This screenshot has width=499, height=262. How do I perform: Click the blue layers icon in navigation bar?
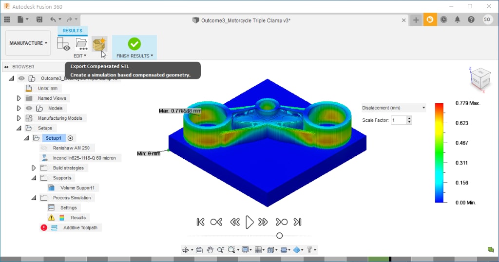coord(284,250)
